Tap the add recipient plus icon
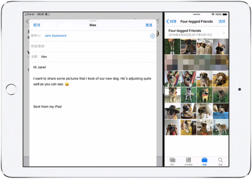Image resolution: width=252 pixels, height=179 pixels. tap(152, 36)
